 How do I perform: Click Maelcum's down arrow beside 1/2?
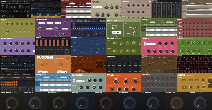click(110, 33)
